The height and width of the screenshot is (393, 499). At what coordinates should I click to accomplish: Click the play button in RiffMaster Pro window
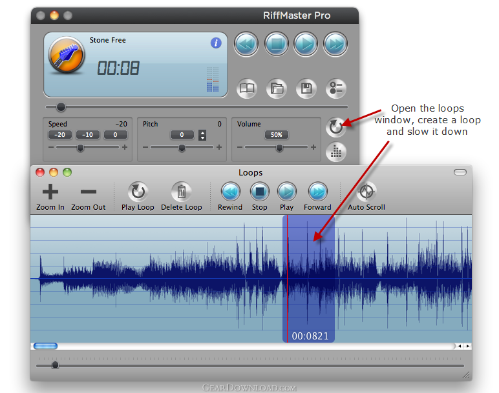(x=306, y=44)
